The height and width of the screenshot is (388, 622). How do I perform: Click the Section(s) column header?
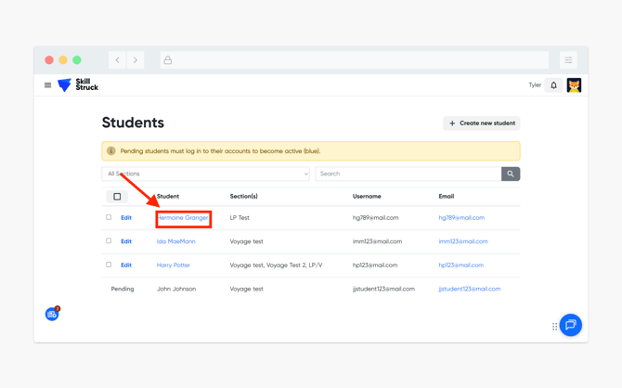pos(243,197)
